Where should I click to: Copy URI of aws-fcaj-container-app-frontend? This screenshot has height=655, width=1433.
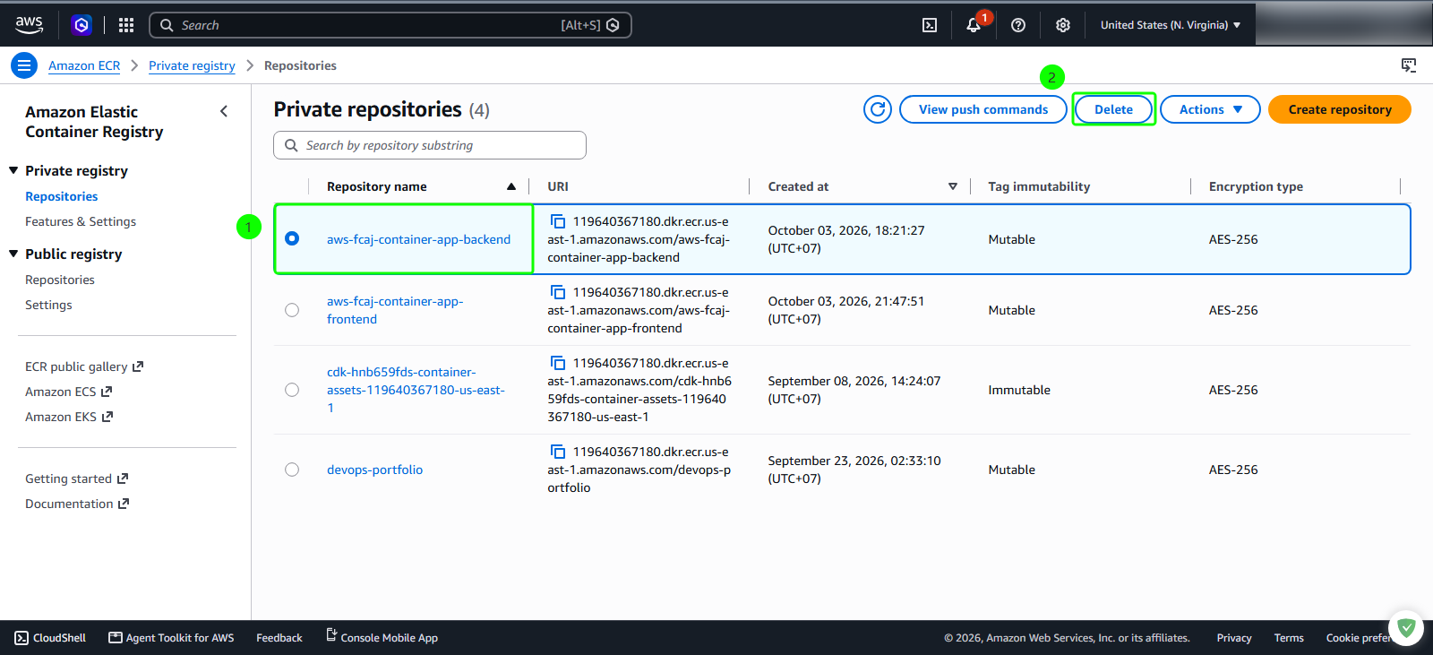[x=557, y=292]
